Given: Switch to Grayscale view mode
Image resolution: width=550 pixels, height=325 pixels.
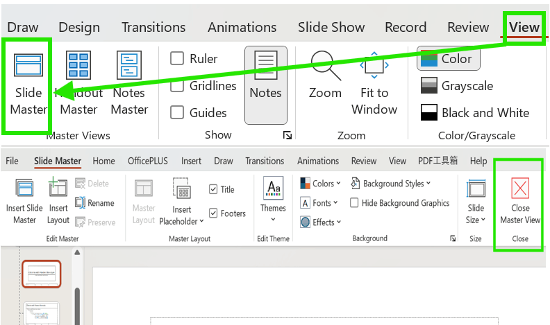Looking at the screenshot, I should (x=457, y=86).
